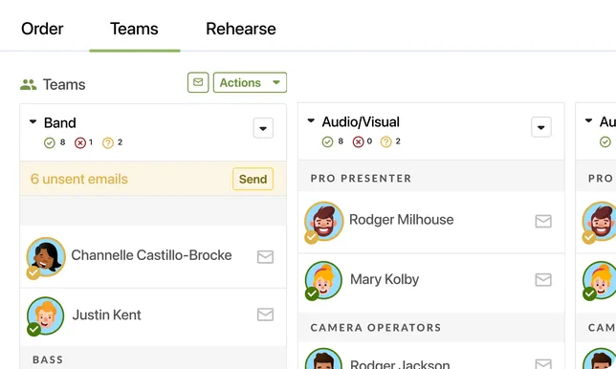
Task: Click Audio/Visual confirmed count icon
Action: pos(328,141)
